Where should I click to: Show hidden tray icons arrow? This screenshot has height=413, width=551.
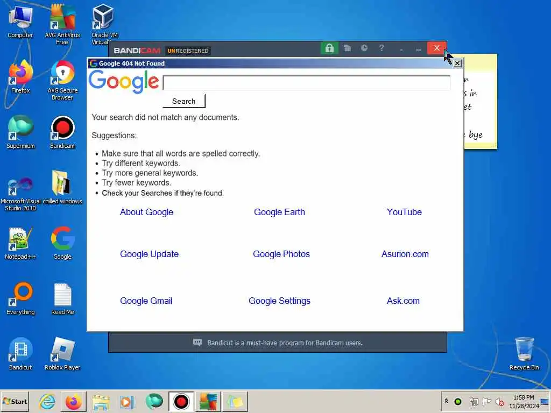click(446, 401)
